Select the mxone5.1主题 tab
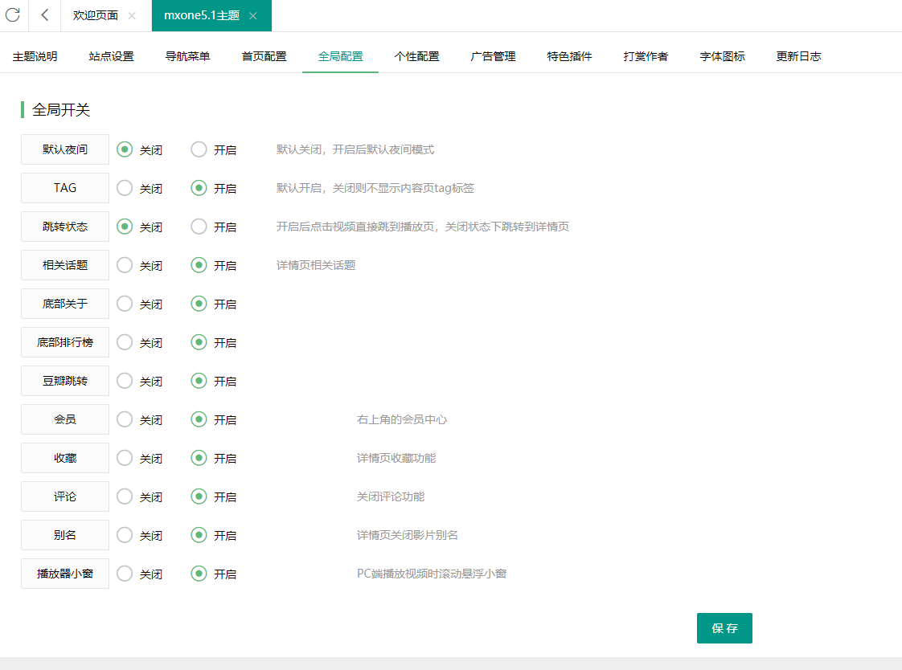Image resolution: width=902 pixels, height=670 pixels. 201,15
